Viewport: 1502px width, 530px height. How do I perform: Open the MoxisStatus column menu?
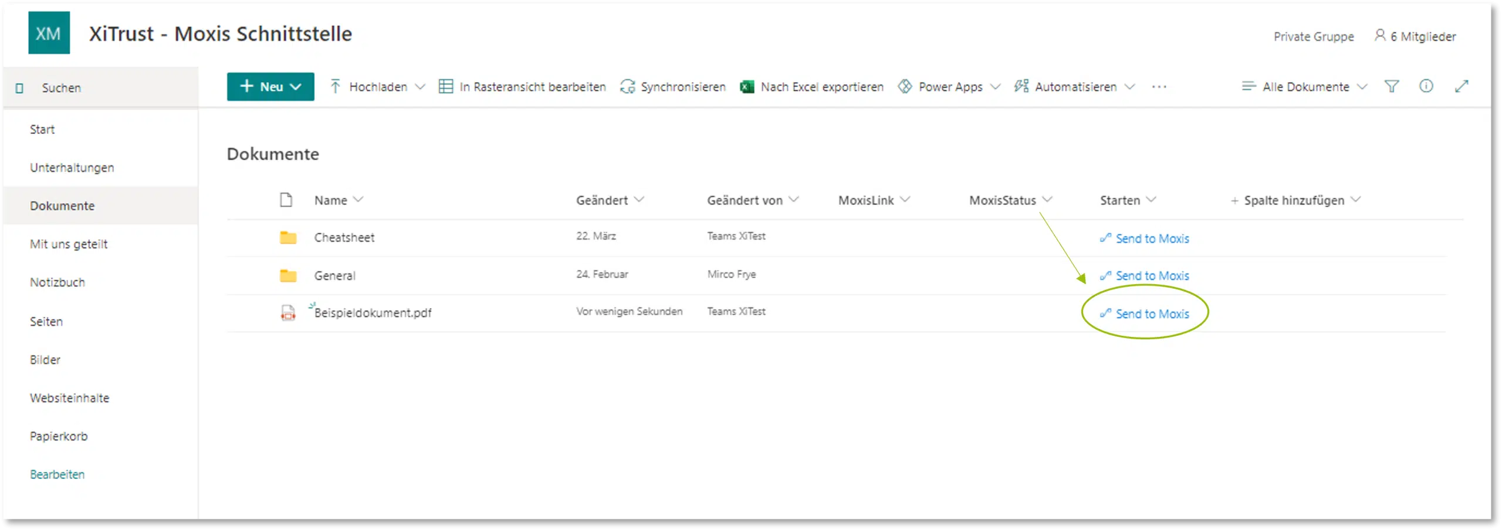pyautogui.click(x=1047, y=200)
